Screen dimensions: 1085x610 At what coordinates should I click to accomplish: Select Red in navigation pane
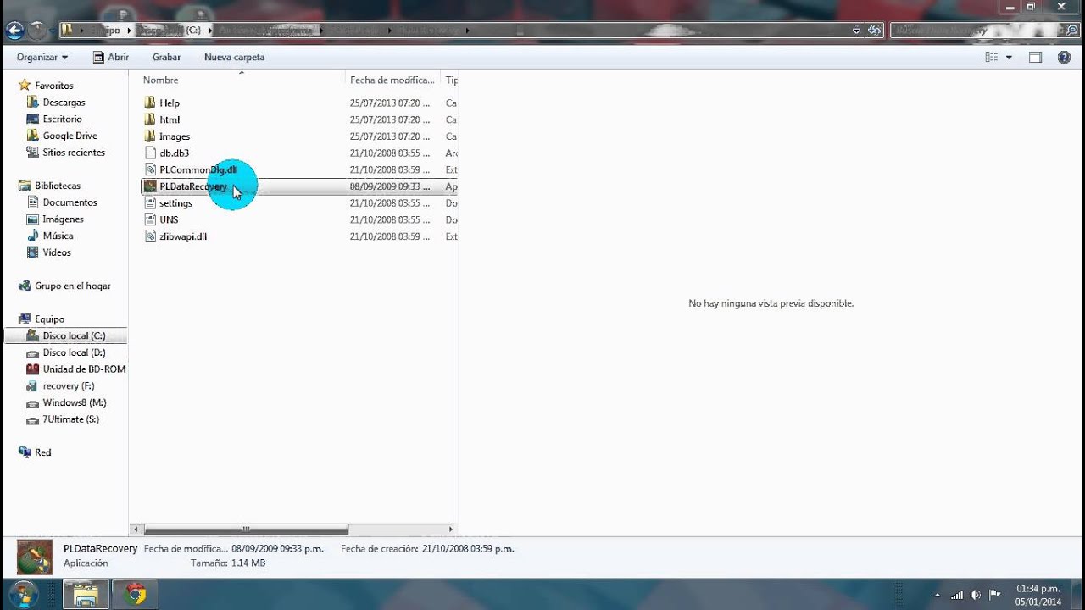click(x=42, y=452)
